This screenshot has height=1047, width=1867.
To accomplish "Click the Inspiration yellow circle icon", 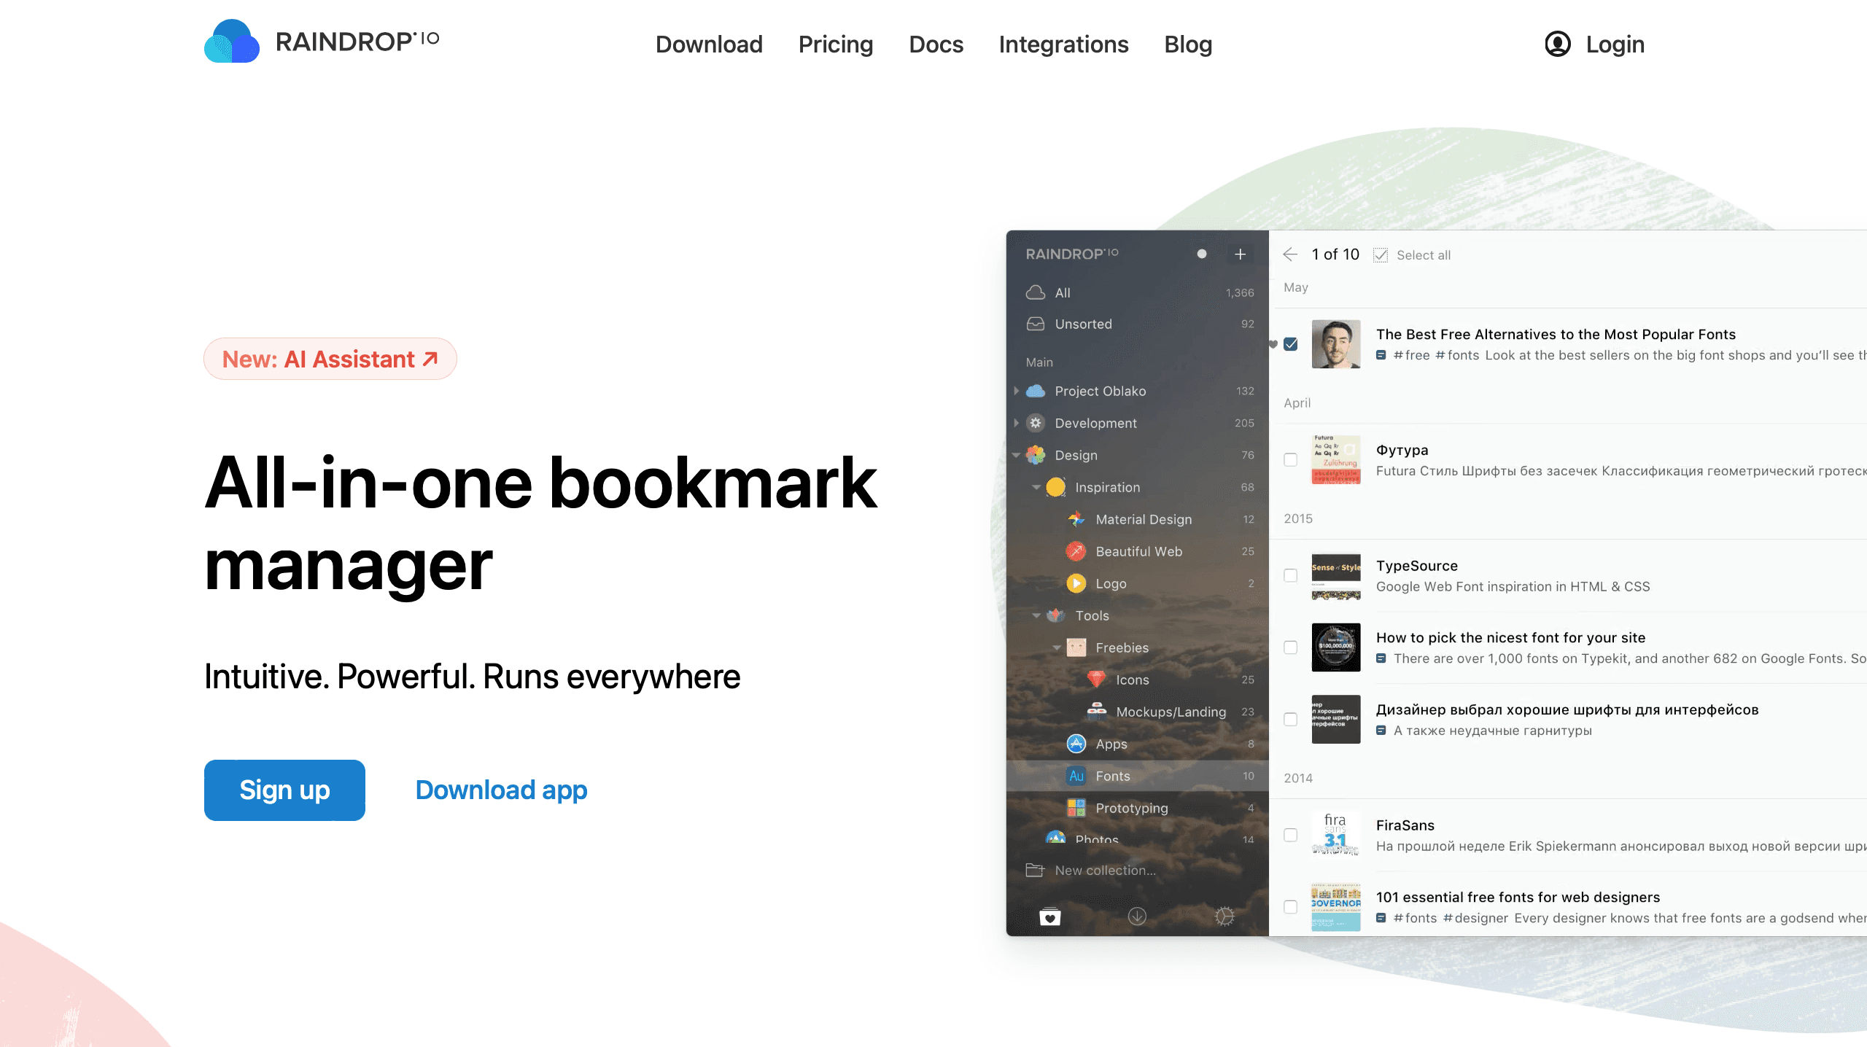I will coord(1056,487).
